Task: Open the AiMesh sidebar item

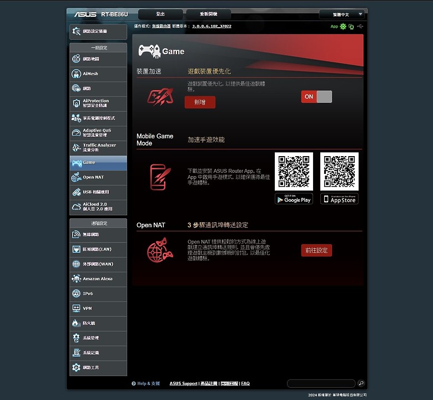Action: point(98,74)
